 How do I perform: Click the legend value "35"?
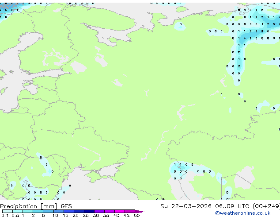106,215
